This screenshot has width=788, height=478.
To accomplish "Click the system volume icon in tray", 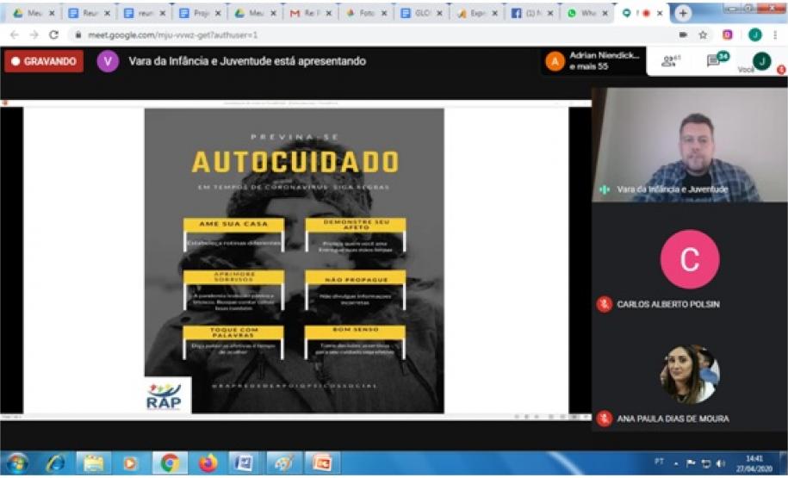I will 720,463.
